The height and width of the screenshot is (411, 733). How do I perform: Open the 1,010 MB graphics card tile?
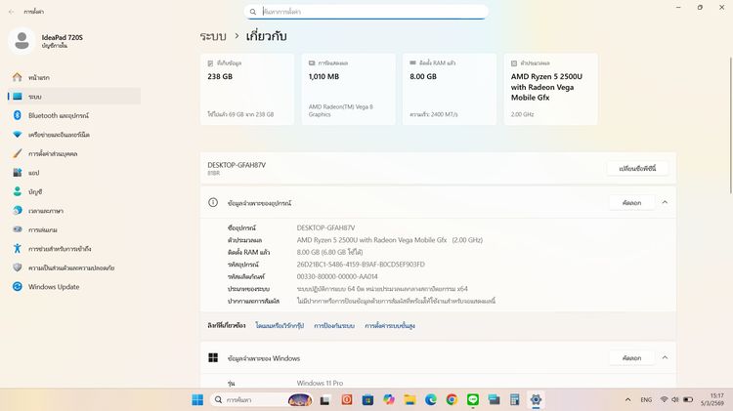(x=348, y=89)
